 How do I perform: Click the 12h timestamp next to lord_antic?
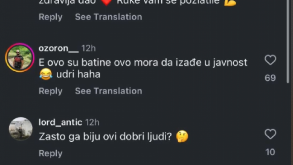point(92,123)
